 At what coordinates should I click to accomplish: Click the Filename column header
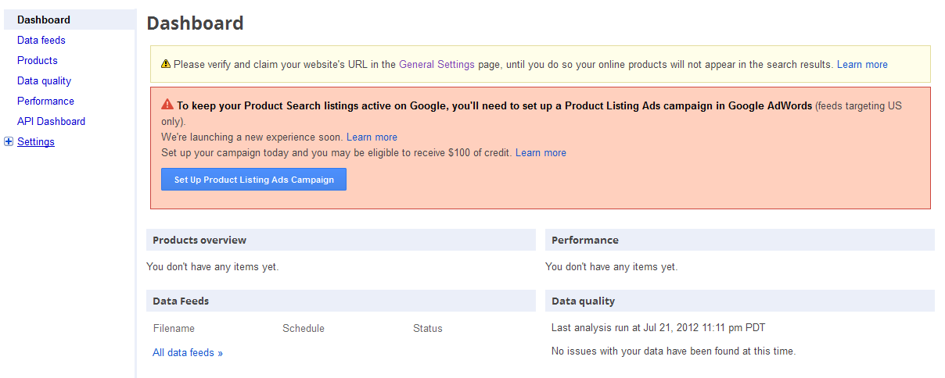click(x=174, y=328)
